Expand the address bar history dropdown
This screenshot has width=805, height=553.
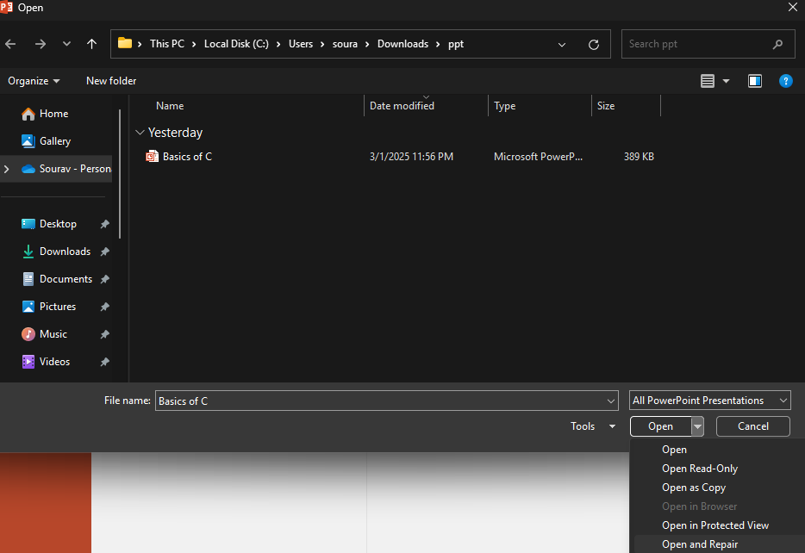(x=562, y=45)
